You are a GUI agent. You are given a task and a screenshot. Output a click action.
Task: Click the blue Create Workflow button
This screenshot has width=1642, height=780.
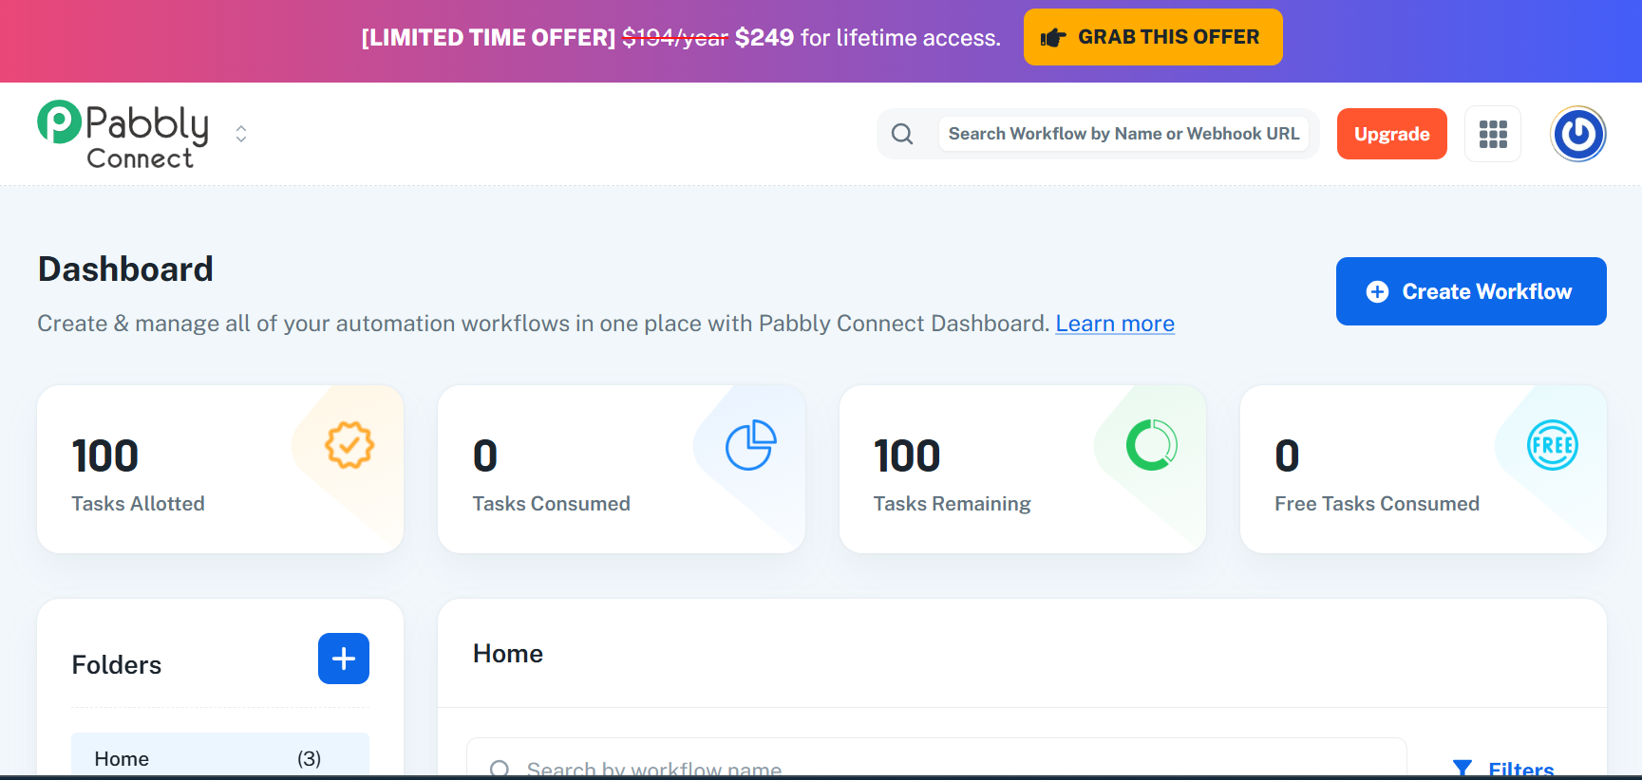[1471, 291]
